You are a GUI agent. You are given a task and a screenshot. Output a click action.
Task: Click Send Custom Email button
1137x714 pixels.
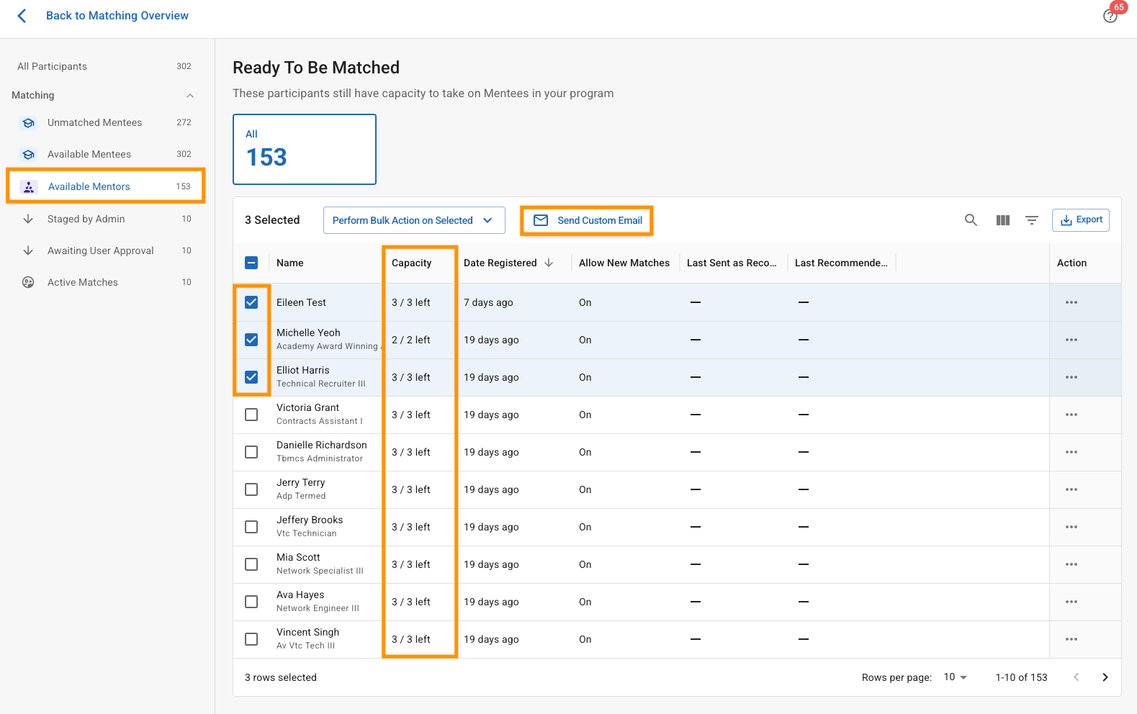[587, 220]
